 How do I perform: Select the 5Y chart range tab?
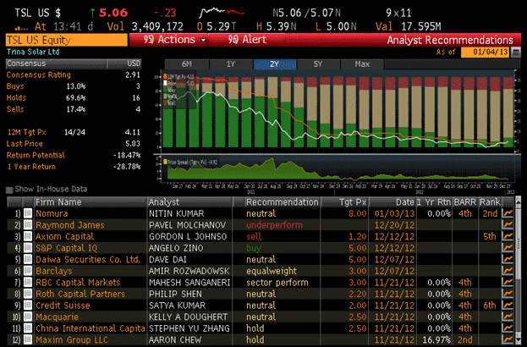click(317, 64)
